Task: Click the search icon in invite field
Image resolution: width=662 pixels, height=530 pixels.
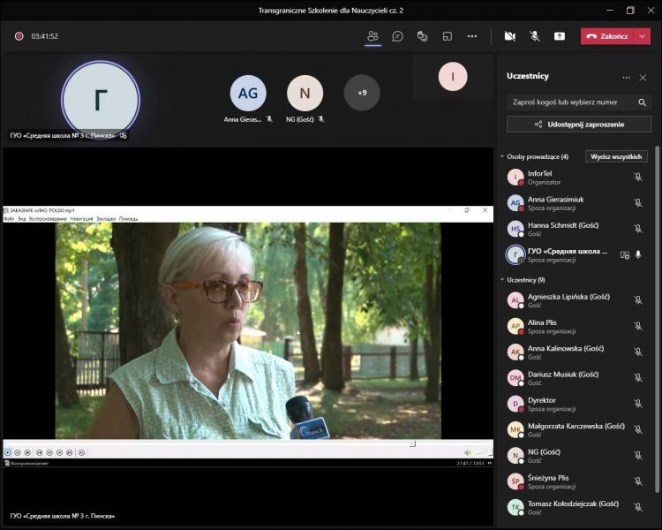Action: click(x=641, y=102)
